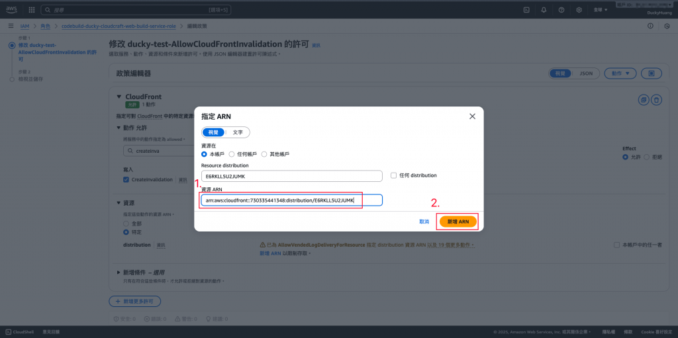The image size is (678, 338).
Task: Click the copy statement icon for CloudFront
Action: click(x=644, y=100)
